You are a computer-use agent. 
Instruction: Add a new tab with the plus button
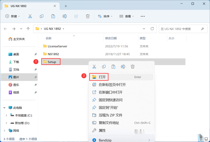point(66,6)
